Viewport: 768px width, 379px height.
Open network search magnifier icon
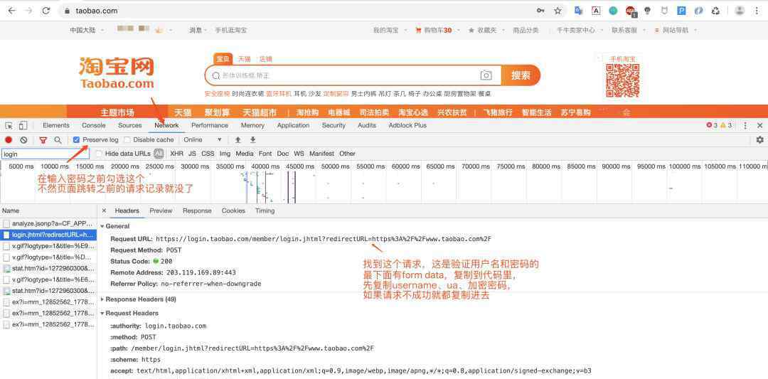(58, 140)
